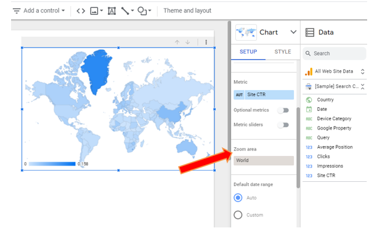Open the chart's three-dot more menu

tap(206, 42)
